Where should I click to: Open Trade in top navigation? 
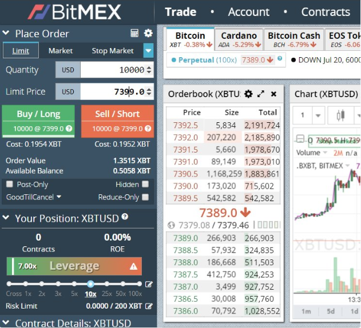(181, 12)
